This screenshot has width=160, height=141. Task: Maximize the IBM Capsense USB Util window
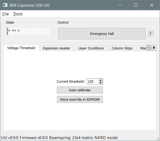click(136, 5)
